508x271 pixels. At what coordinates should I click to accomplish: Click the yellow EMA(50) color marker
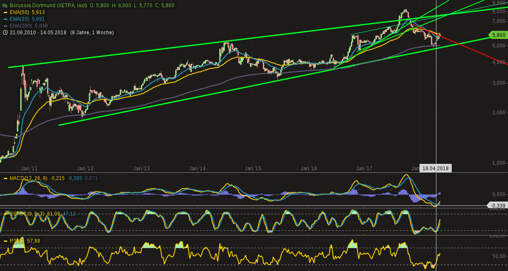coord(6,12)
